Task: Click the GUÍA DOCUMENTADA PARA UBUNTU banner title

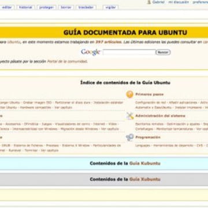Action: pyautogui.click(x=125, y=32)
